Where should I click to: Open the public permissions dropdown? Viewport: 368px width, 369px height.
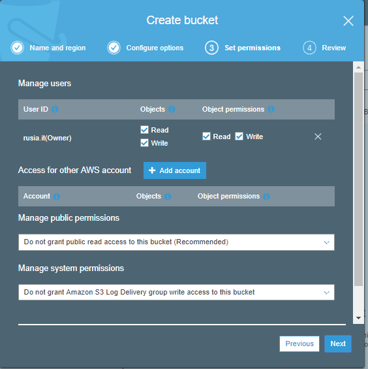176,242
